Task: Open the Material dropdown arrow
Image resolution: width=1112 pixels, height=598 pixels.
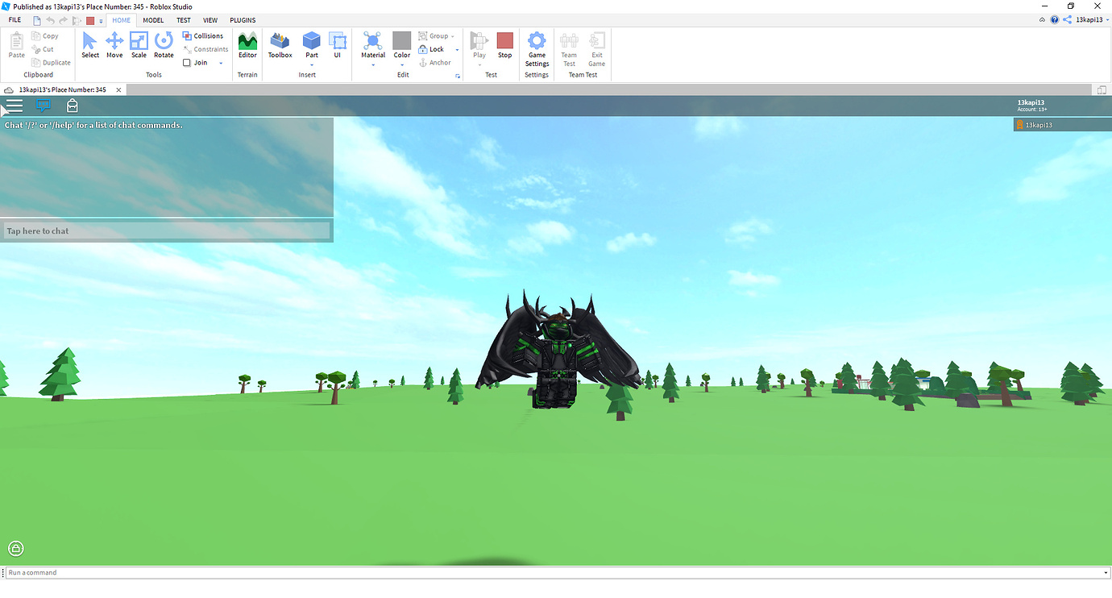Action: pos(373,65)
